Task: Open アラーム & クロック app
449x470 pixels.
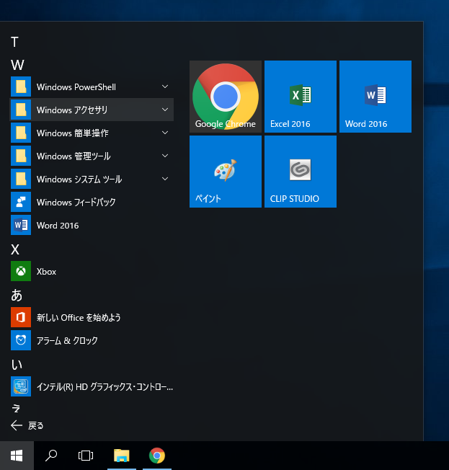Action: coord(66,340)
